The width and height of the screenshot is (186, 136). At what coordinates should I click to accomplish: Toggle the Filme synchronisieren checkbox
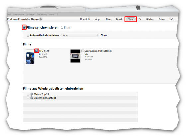tap(24, 28)
